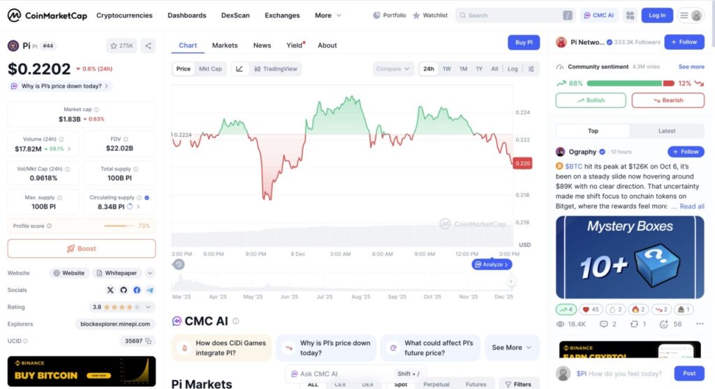715x389 pixels.
Task: Open Pi's Telegram social icon
Action: [150, 290]
